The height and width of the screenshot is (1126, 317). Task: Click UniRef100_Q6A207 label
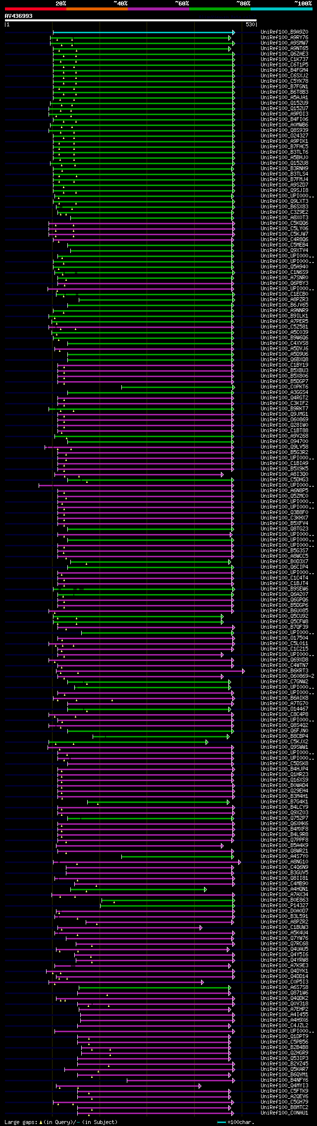click(284, 595)
